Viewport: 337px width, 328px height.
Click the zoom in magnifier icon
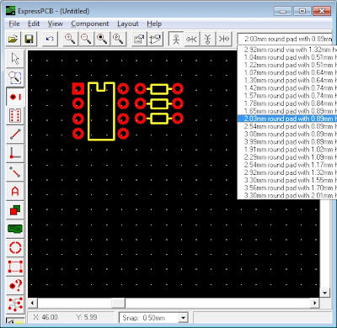pos(70,39)
